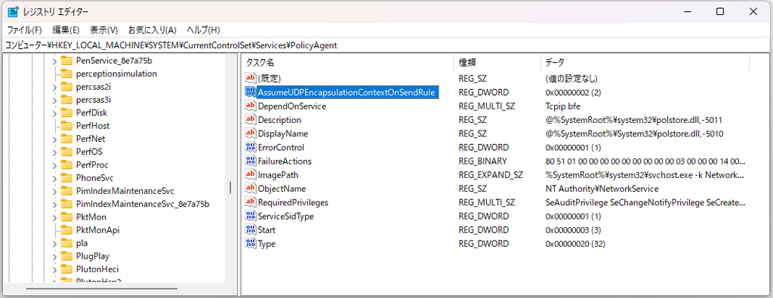The height and width of the screenshot is (298, 773).
Task: Sort by the 種類 column header
Action: (497, 63)
